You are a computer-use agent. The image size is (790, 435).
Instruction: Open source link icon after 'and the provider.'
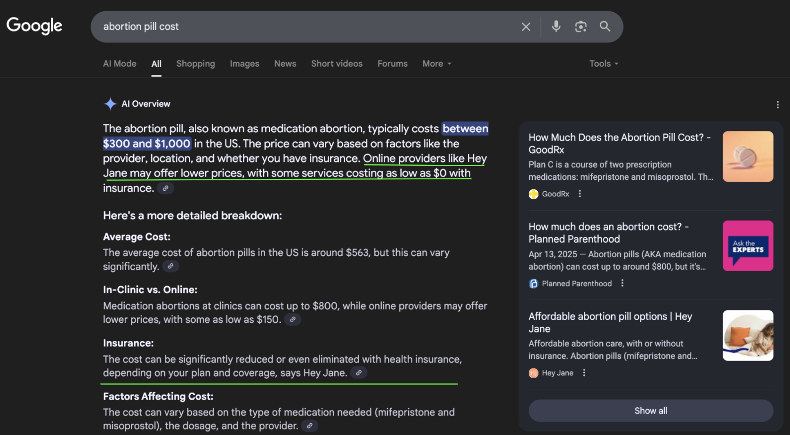pos(309,426)
